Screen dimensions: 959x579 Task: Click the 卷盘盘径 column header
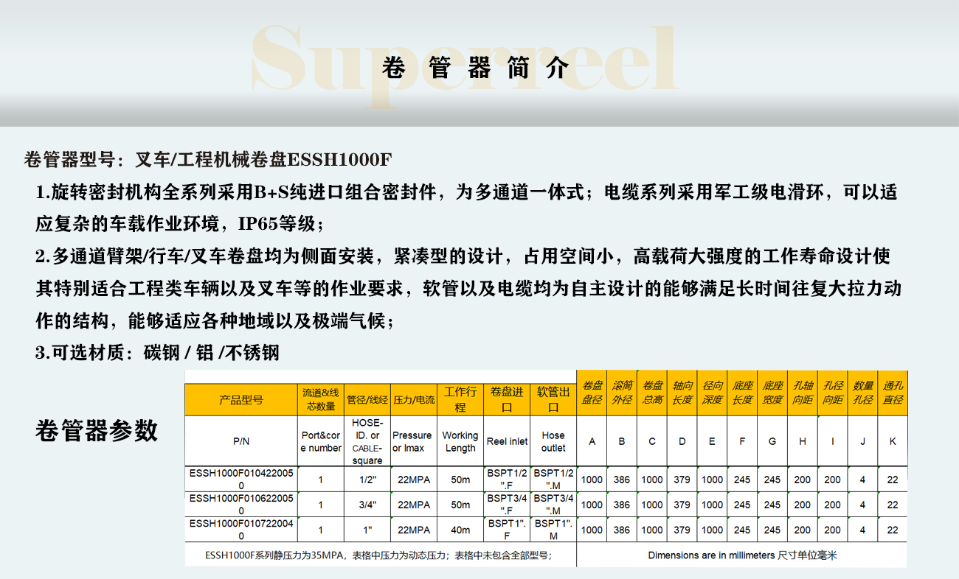tap(592, 393)
